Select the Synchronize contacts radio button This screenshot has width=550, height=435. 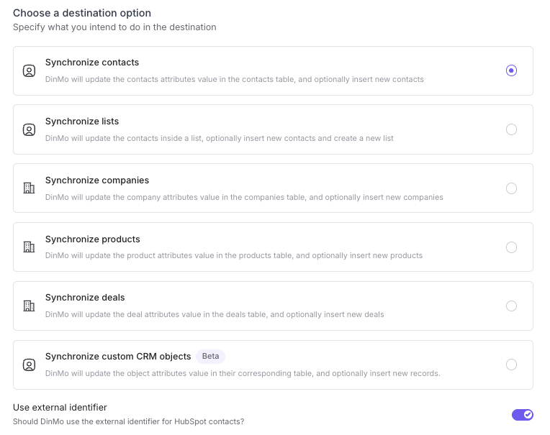point(511,70)
